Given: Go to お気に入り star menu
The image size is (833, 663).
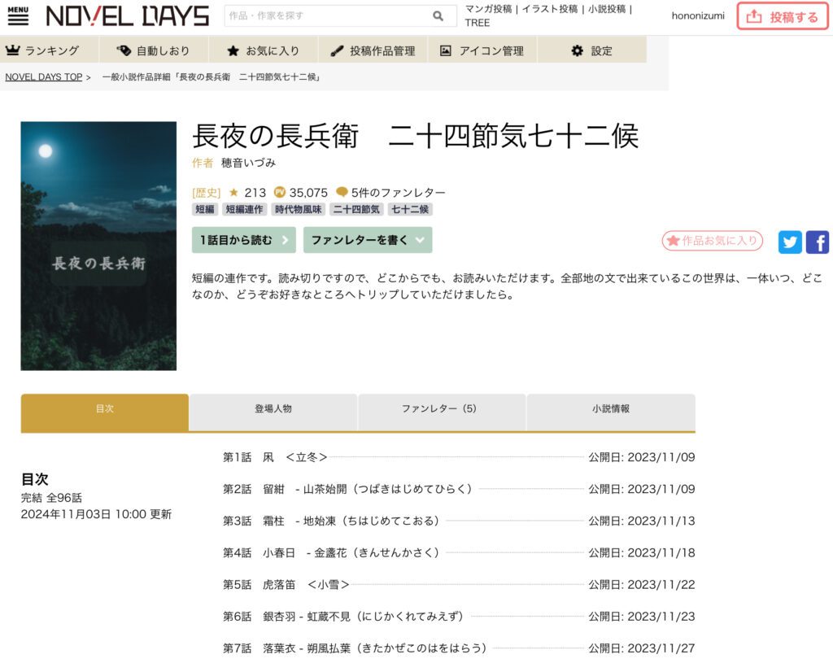Looking at the screenshot, I should click(263, 50).
